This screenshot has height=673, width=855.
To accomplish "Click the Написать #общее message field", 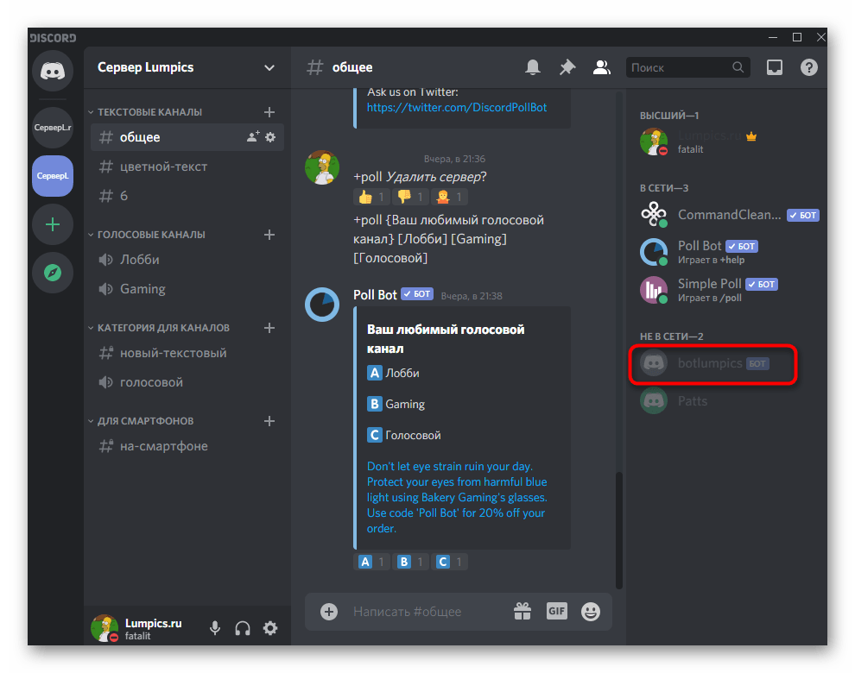I will pos(423,611).
